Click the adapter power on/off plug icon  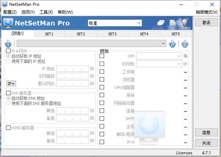(x=185, y=43)
